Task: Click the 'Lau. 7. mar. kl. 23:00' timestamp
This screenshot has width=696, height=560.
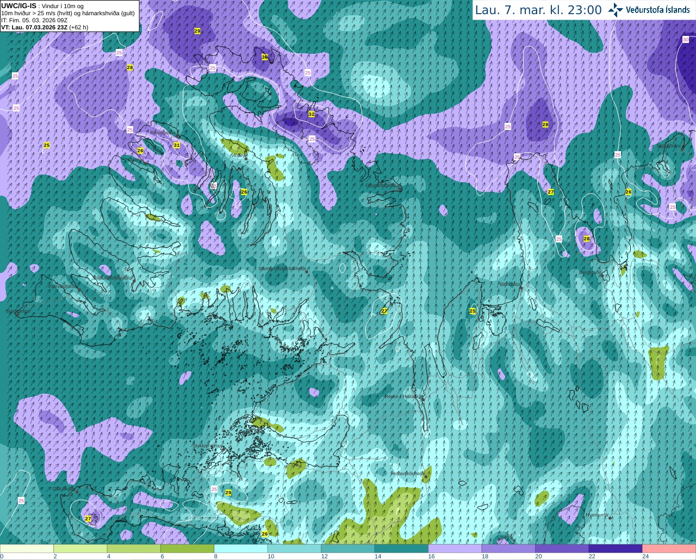Action: coord(538,10)
